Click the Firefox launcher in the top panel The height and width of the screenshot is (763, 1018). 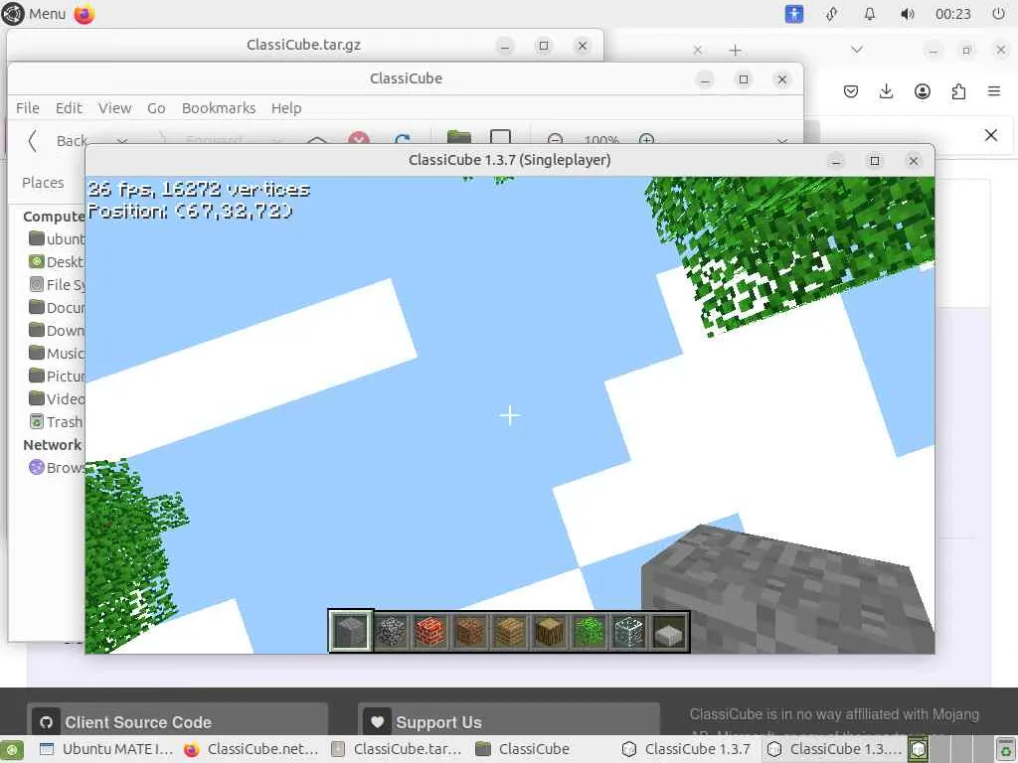[85, 14]
